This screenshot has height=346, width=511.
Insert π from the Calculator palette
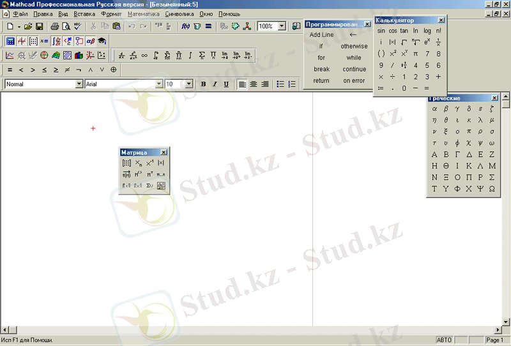[x=415, y=54]
